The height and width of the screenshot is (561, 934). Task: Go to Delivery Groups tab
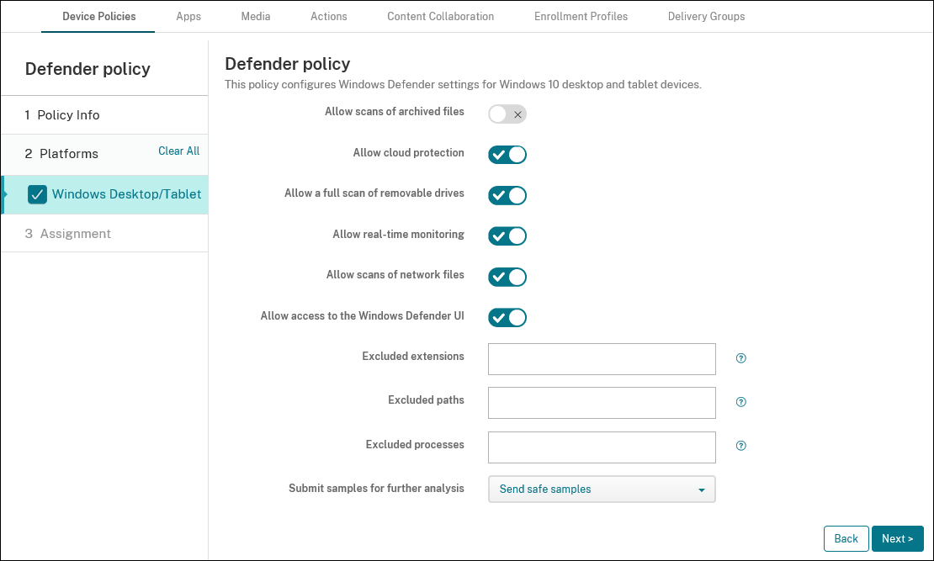pos(706,17)
